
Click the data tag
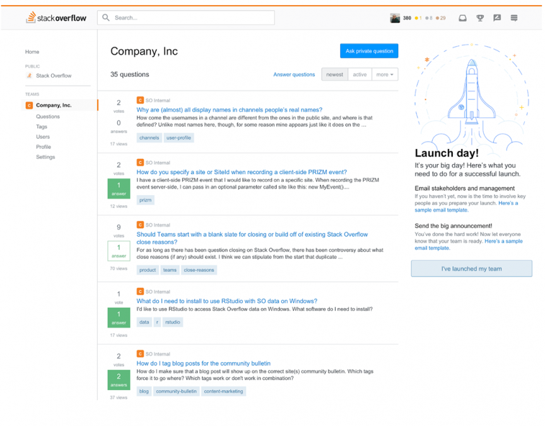pyautogui.click(x=144, y=322)
